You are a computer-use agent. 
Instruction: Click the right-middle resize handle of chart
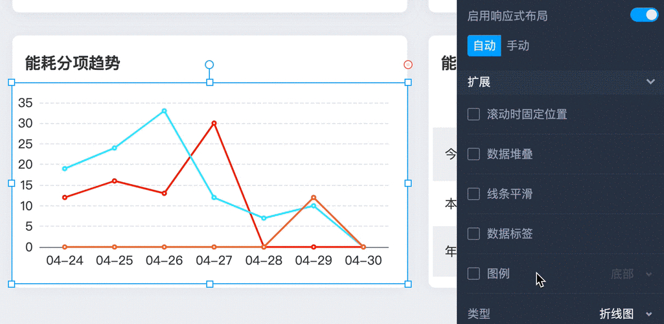coord(408,183)
